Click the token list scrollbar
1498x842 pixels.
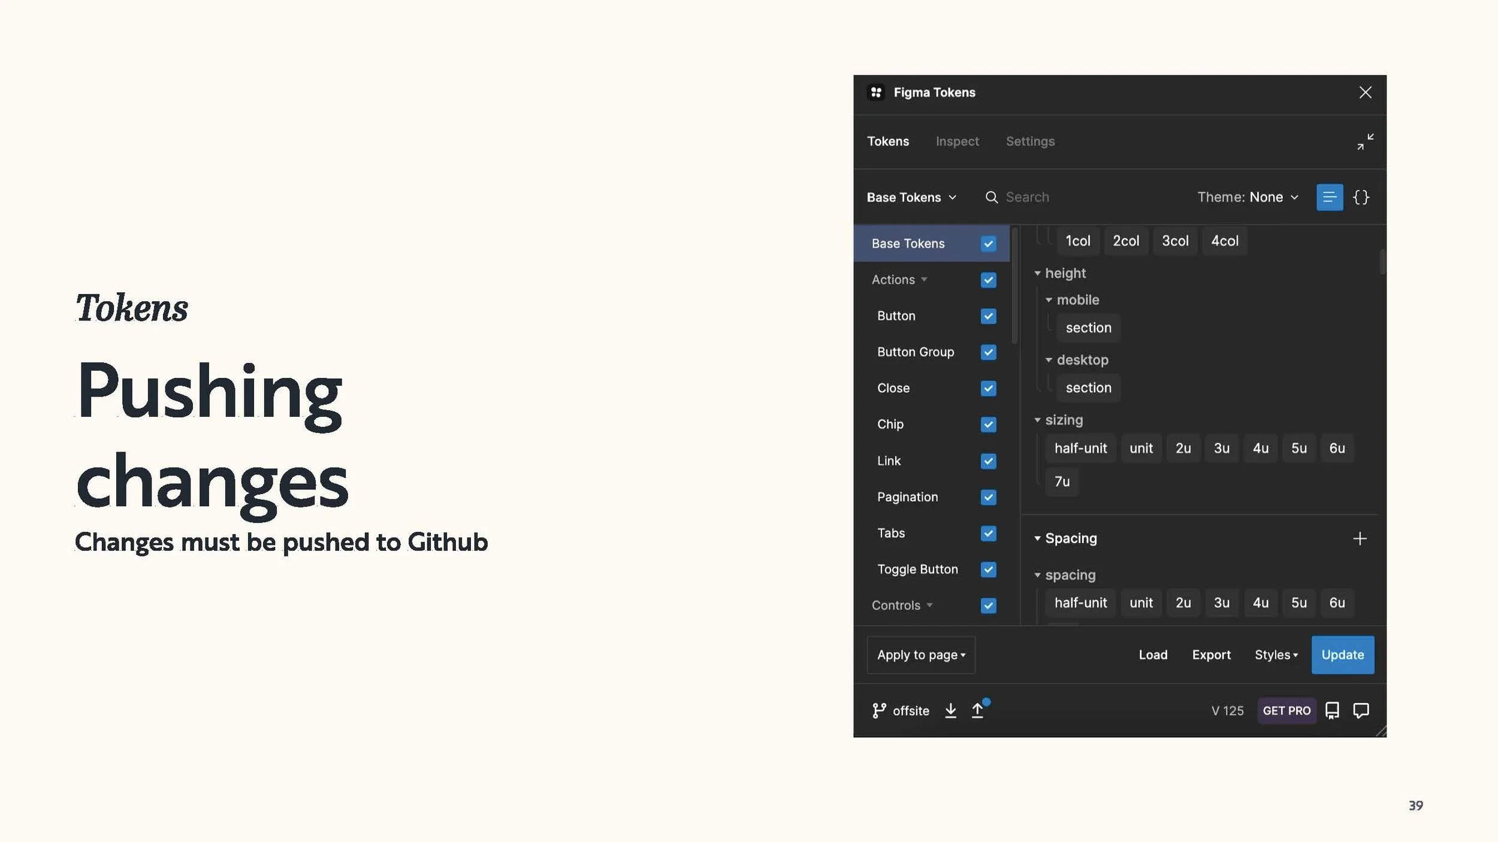coord(1382,262)
